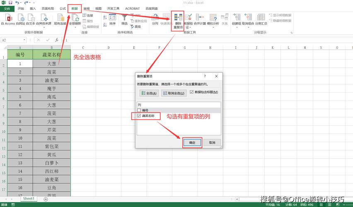
Task: Open 现有连接 existing connections
Action: (x=60, y=19)
